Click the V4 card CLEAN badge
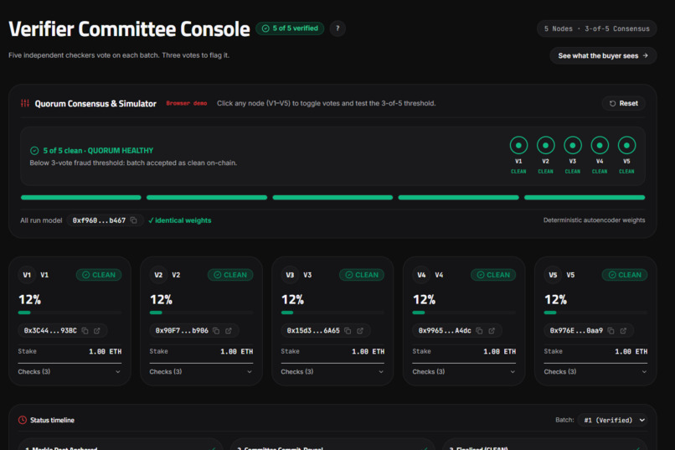The height and width of the screenshot is (450, 675). 493,275
